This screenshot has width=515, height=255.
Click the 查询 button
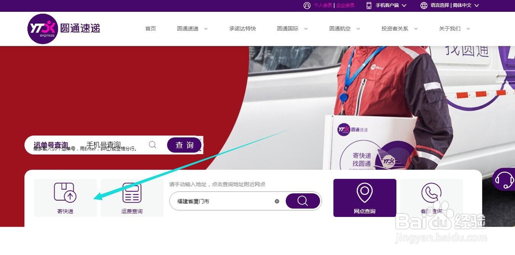click(x=184, y=145)
